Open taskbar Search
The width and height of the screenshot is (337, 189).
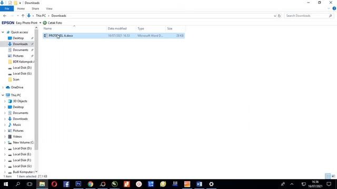click(18, 184)
